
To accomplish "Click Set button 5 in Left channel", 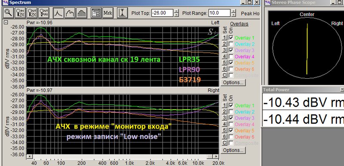I will [x=224, y=63].
